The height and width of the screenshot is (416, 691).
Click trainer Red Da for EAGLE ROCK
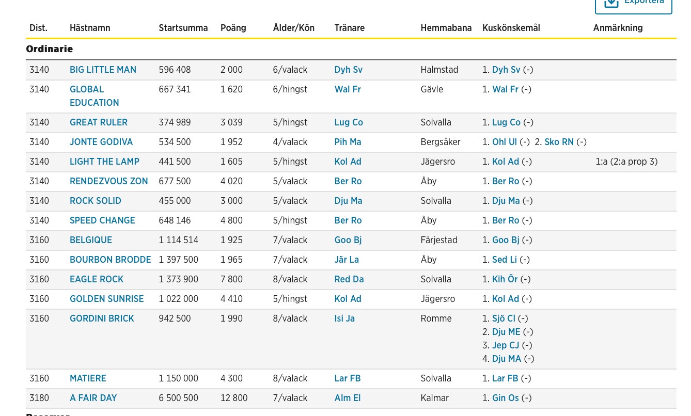349,279
